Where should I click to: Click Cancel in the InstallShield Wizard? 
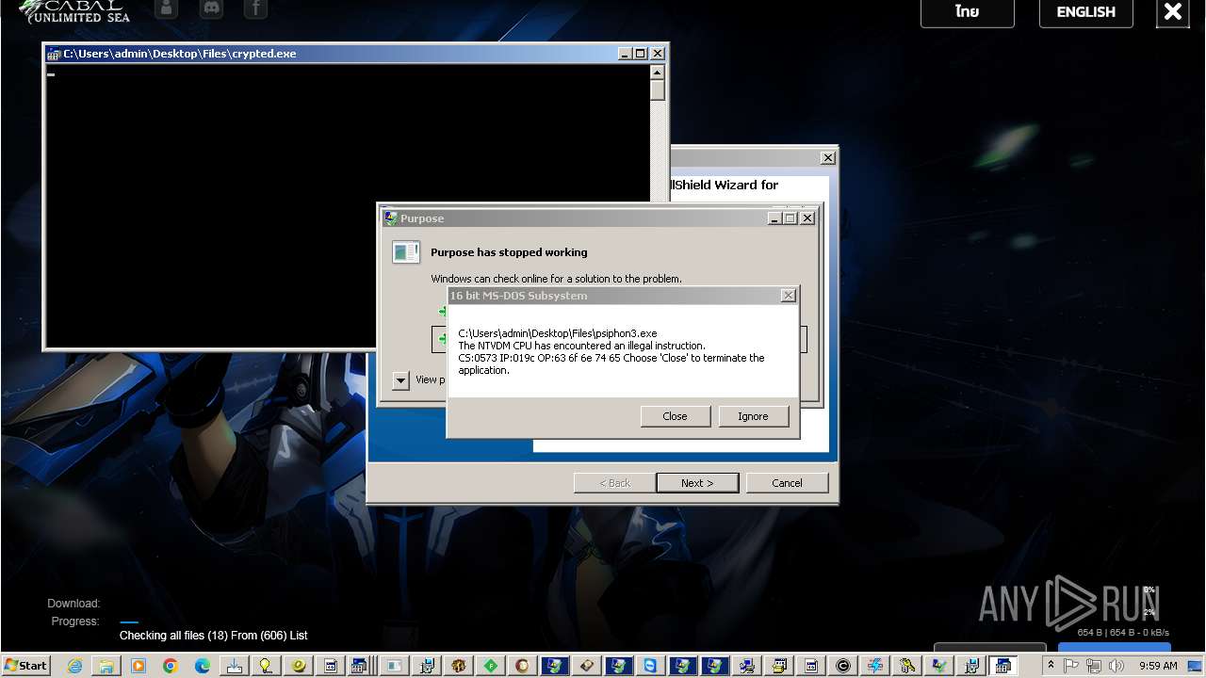[x=787, y=483]
